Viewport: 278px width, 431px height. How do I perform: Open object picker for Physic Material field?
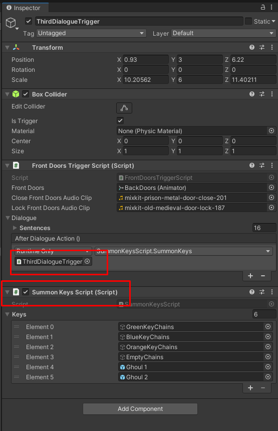(271, 131)
